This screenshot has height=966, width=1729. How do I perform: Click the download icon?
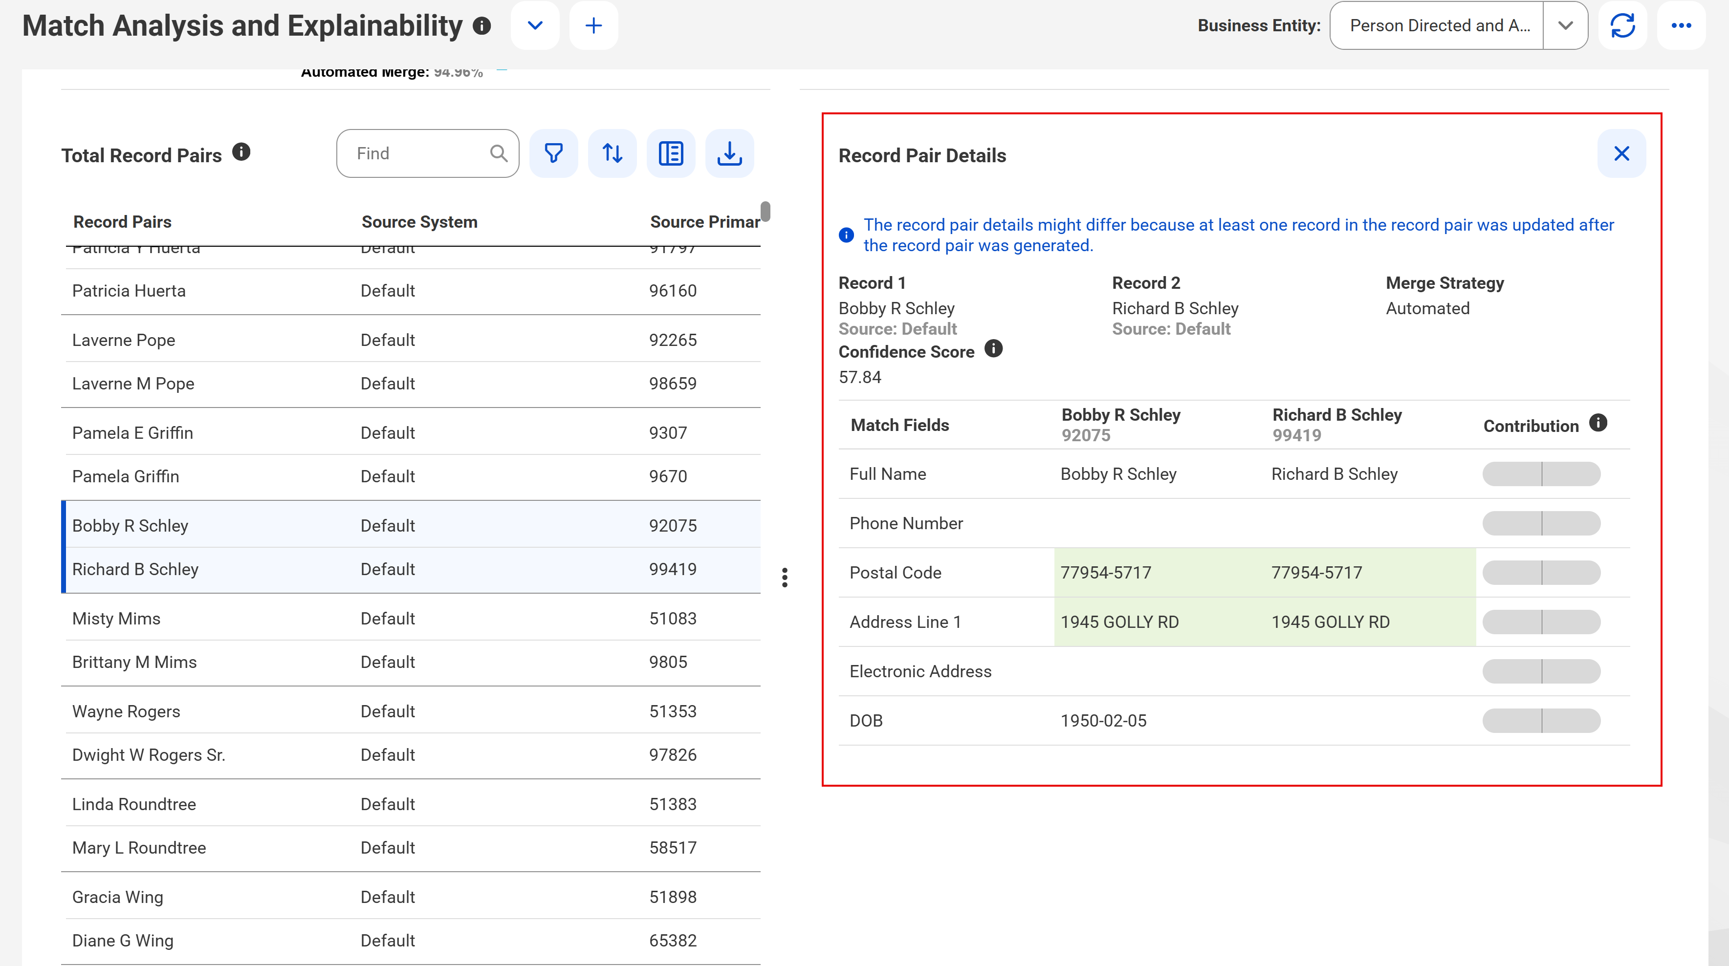[730, 153]
